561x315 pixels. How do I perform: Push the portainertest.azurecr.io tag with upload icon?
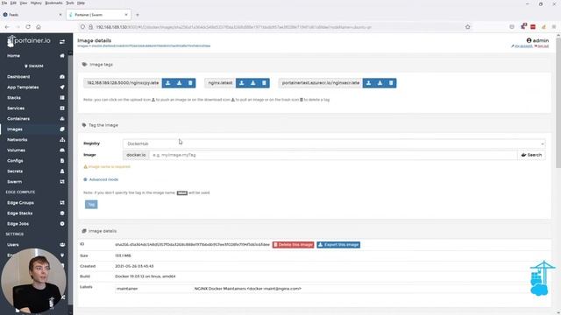tap(368, 83)
